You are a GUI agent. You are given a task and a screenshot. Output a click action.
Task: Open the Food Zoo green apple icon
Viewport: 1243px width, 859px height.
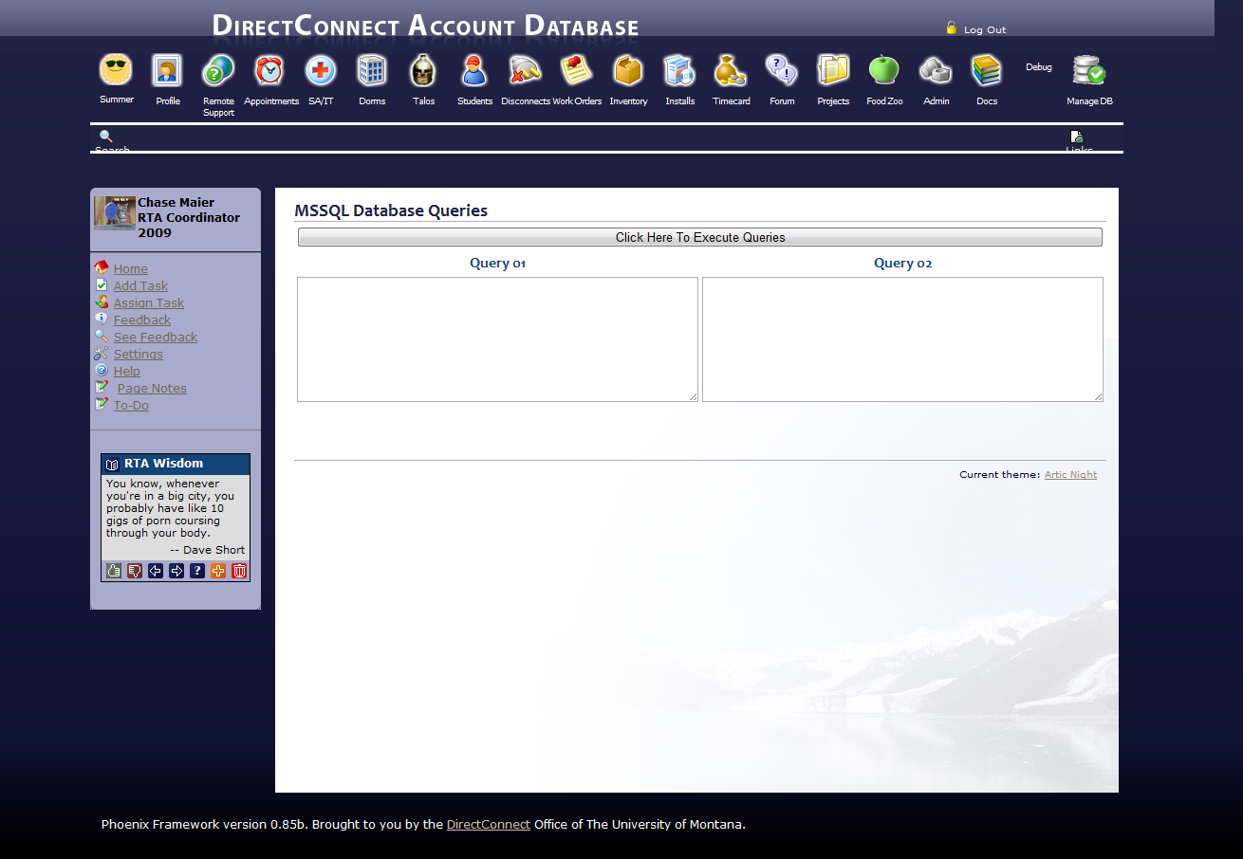click(x=884, y=70)
